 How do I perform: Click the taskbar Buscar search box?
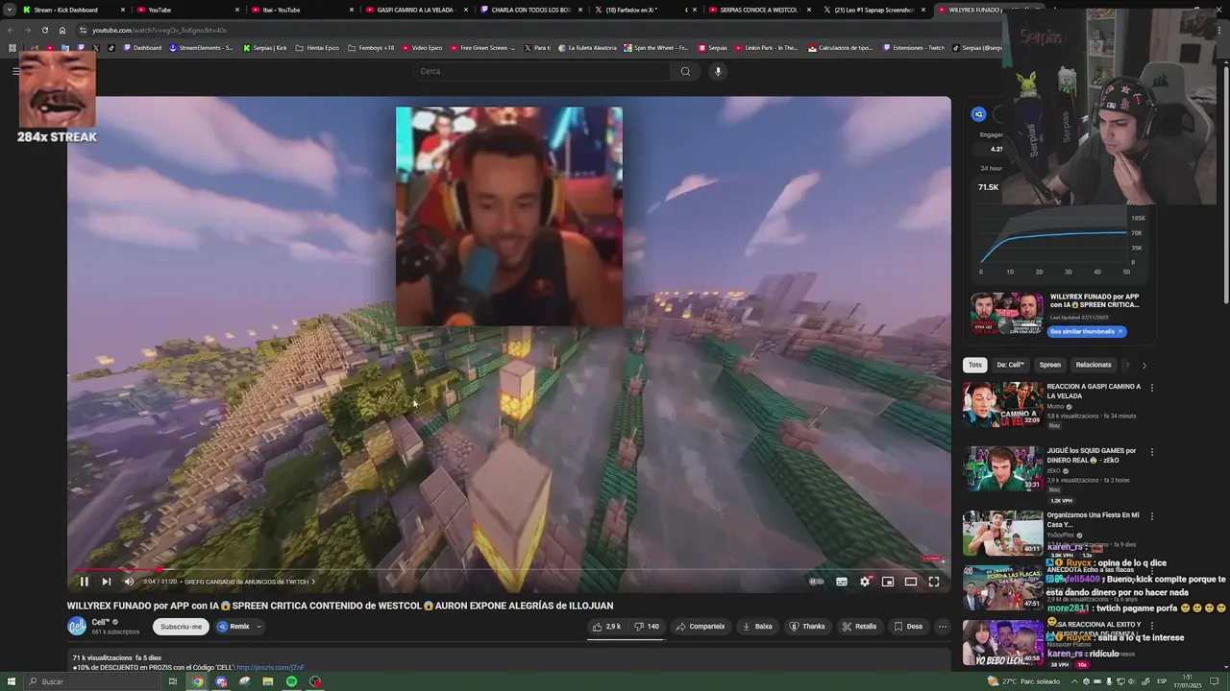(91, 681)
